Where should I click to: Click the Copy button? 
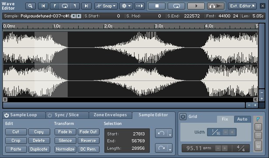[x=39, y=132]
